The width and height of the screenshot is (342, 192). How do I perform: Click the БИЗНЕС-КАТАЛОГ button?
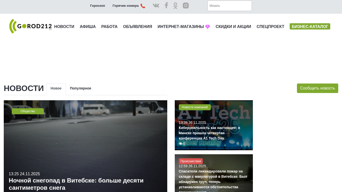coord(310,26)
